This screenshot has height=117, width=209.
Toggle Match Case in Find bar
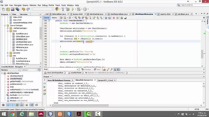click(x=104, y=70)
